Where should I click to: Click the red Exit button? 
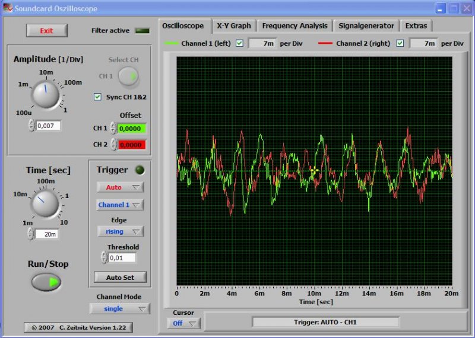47,31
